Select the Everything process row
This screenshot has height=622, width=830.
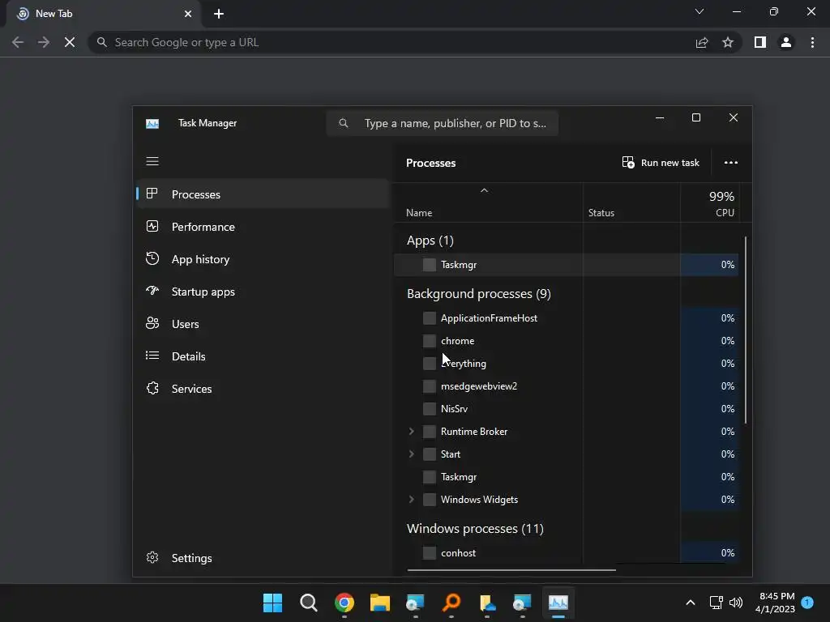[x=567, y=364]
